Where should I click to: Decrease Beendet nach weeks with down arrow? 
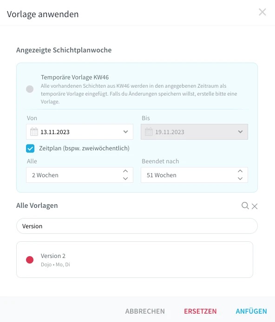[x=240, y=179]
